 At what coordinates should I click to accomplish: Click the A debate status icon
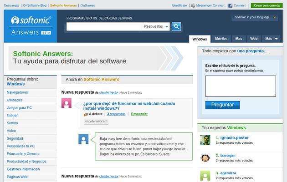pyautogui.click(x=86, y=114)
